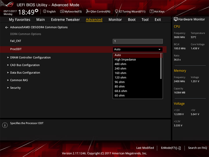Viewport: 209px width, 157px height.
Task: Open Hot Keys help
Action: point(157,11)
